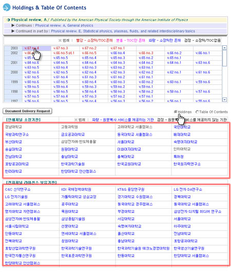
Task: Click 금오공과대학교 holding institution
Action: click(73, 135)
